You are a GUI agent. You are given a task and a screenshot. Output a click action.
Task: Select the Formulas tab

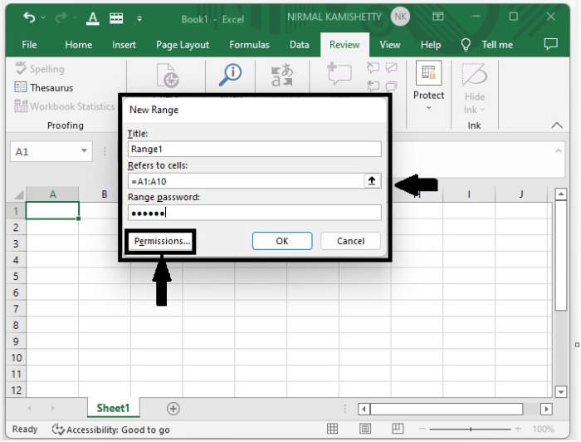[249, 45]
